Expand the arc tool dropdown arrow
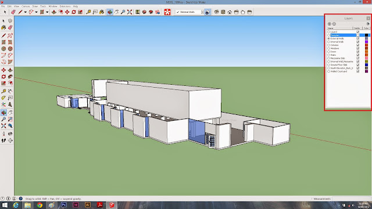This screenshot has width=372, height=209. [x=36, y=12]
